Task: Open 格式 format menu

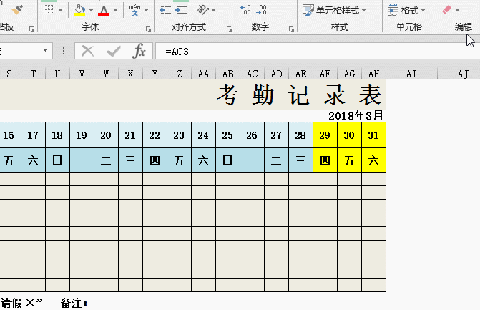Action: pyautogui.click(x=406, y=11)
